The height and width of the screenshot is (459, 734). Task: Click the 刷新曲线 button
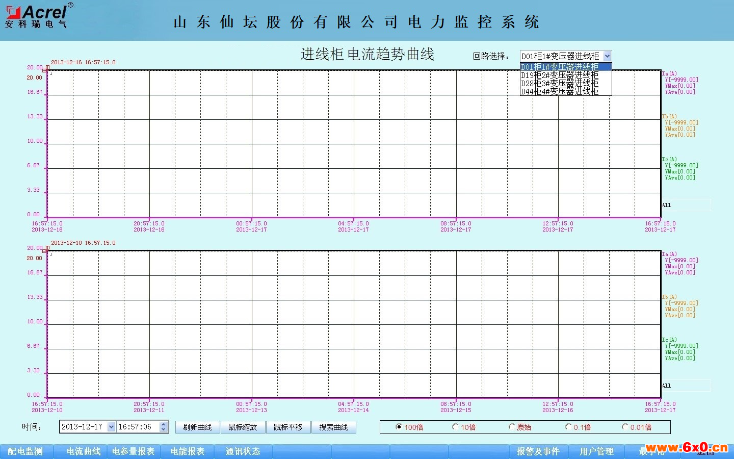click(x=197, y=427)
